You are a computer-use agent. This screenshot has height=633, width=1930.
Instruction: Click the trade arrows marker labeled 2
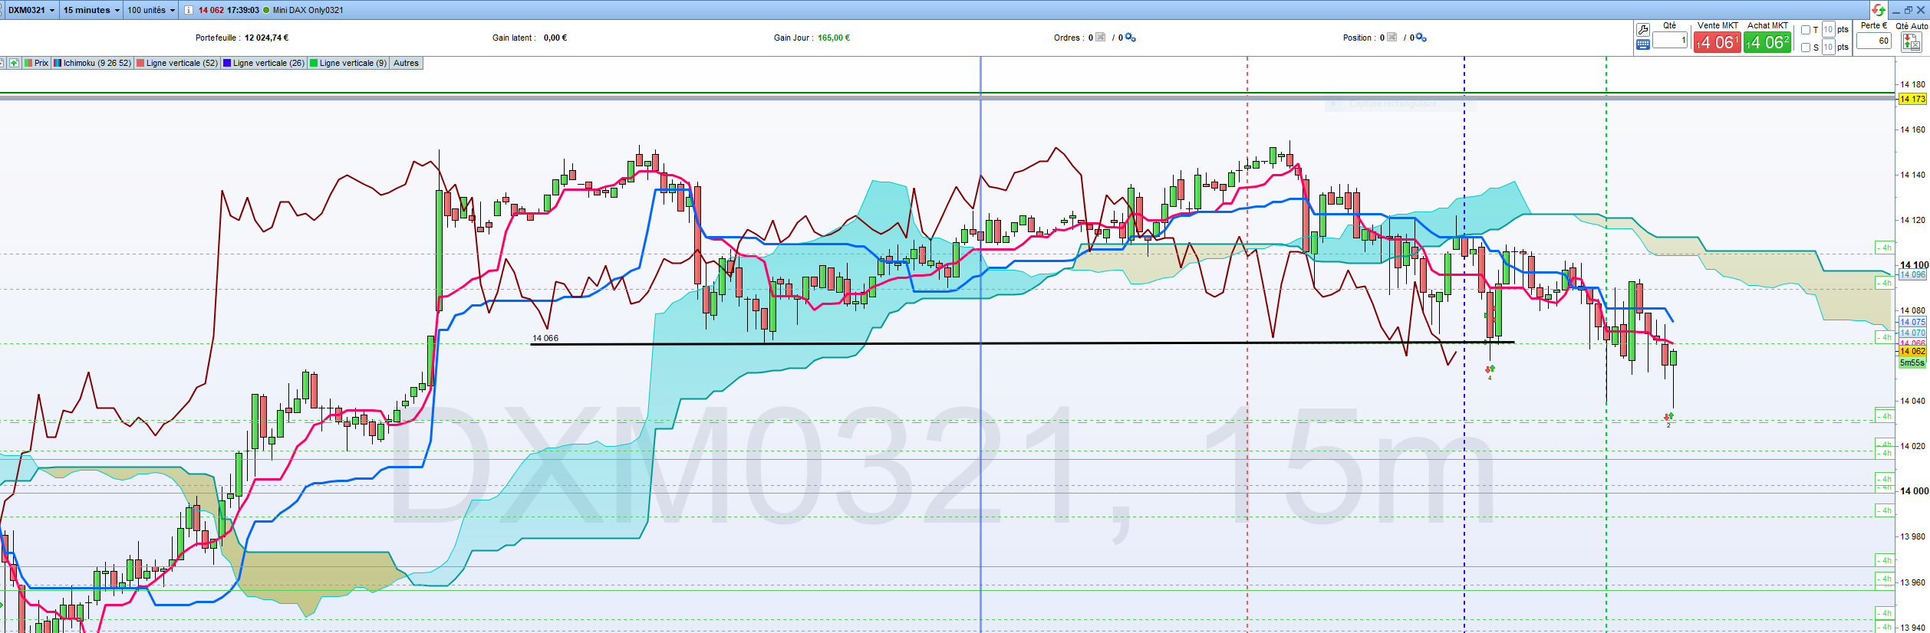pos(1668,418)
